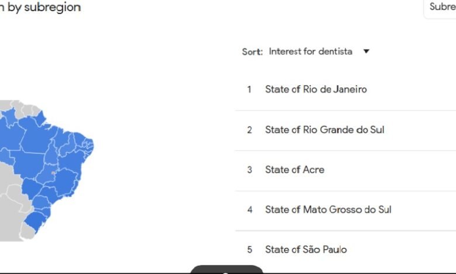Open State of Rio Grande do Sul entry
This screenshot has width=456, height=274.
tap(324, 129)
